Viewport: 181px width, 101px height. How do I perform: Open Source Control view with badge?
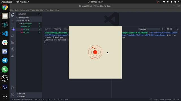13,29
